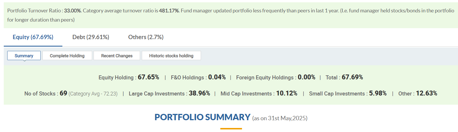Viewport: 458px width, 132px height.
Task: Open the Recent Changes view
Action: tap(117, 56)
